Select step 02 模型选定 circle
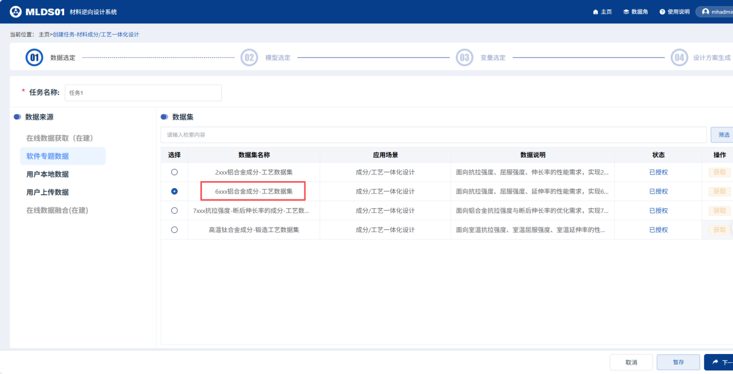Screen dimensions: 733x374 pos(249,57)
